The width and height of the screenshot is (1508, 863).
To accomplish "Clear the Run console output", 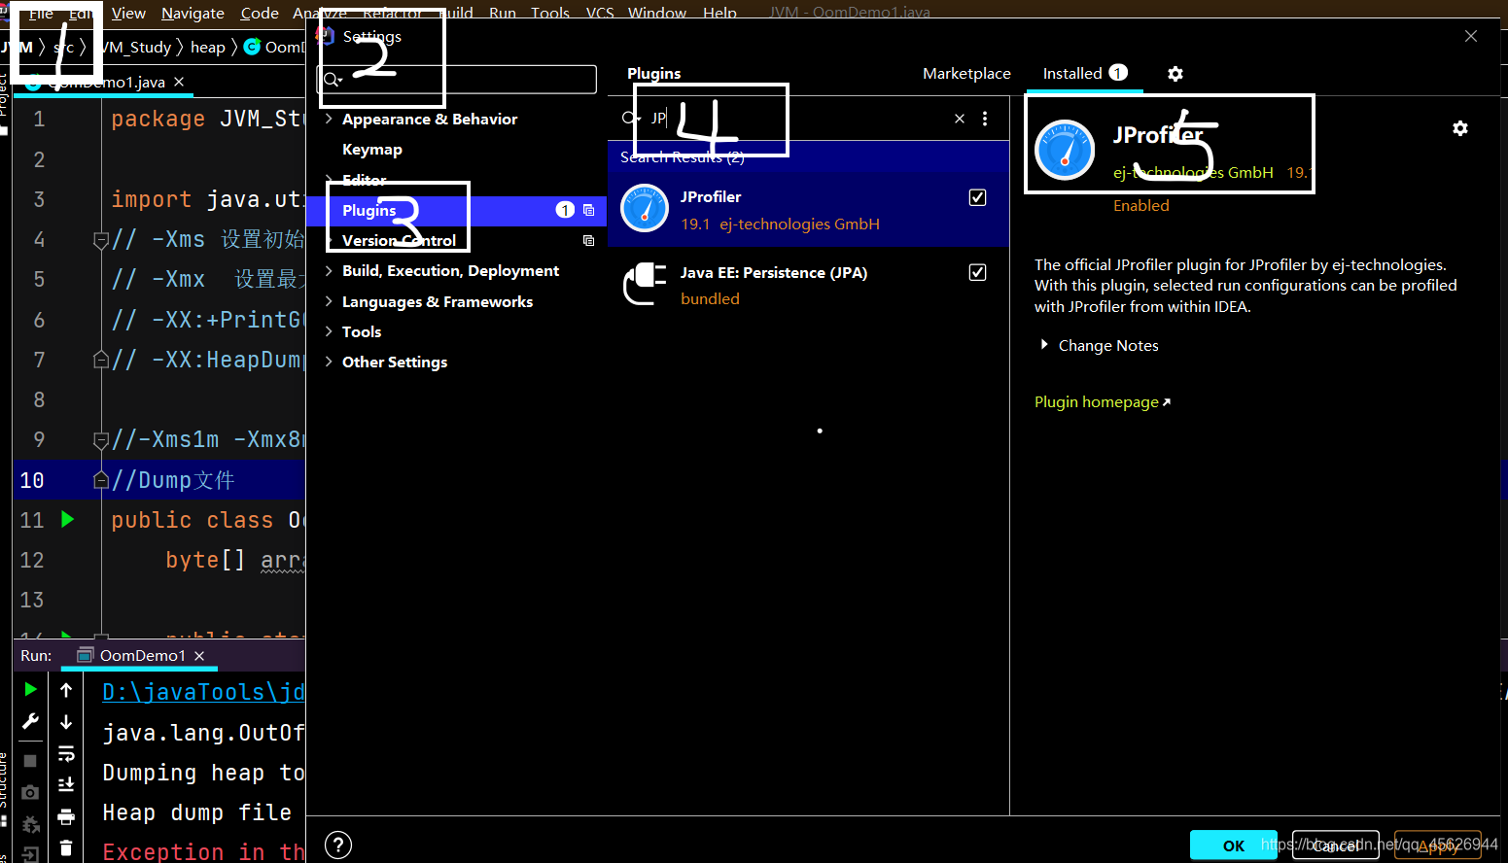I will 66,847.
